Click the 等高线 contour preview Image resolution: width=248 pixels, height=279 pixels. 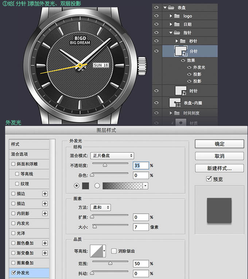tap(96, 251)
